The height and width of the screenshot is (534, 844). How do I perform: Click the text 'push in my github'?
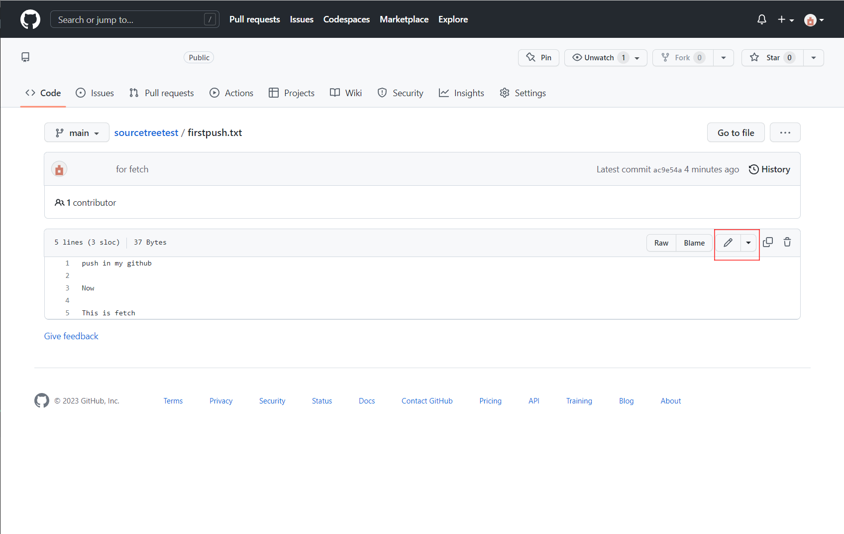116,264
